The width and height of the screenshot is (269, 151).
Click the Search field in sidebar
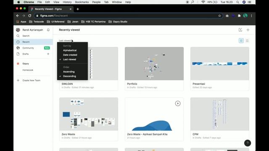[33, 36]
